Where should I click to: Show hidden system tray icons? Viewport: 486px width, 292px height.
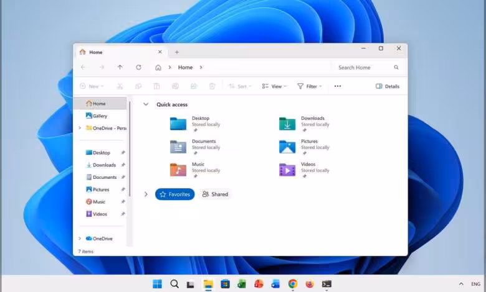(461, 284)
